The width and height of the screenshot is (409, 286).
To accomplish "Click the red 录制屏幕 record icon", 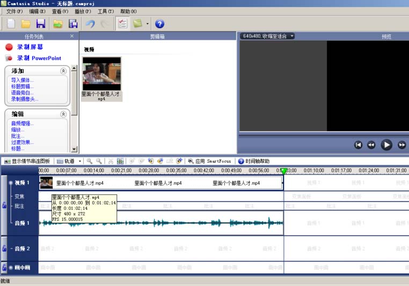I will [x=9, y=47].
